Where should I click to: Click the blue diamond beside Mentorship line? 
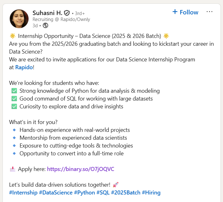click(x=14, y=137)
